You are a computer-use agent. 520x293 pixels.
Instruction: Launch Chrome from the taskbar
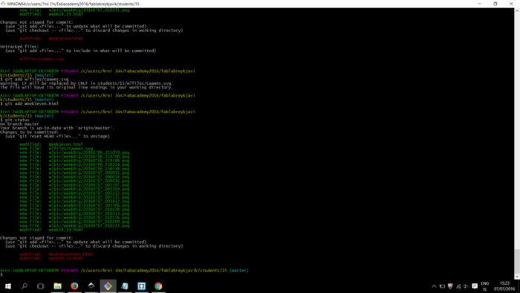pyautogui.click(x=158, y=286)
